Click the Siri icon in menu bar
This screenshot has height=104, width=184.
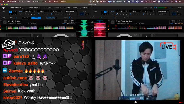pyautogui.click(x=176, y=2)
